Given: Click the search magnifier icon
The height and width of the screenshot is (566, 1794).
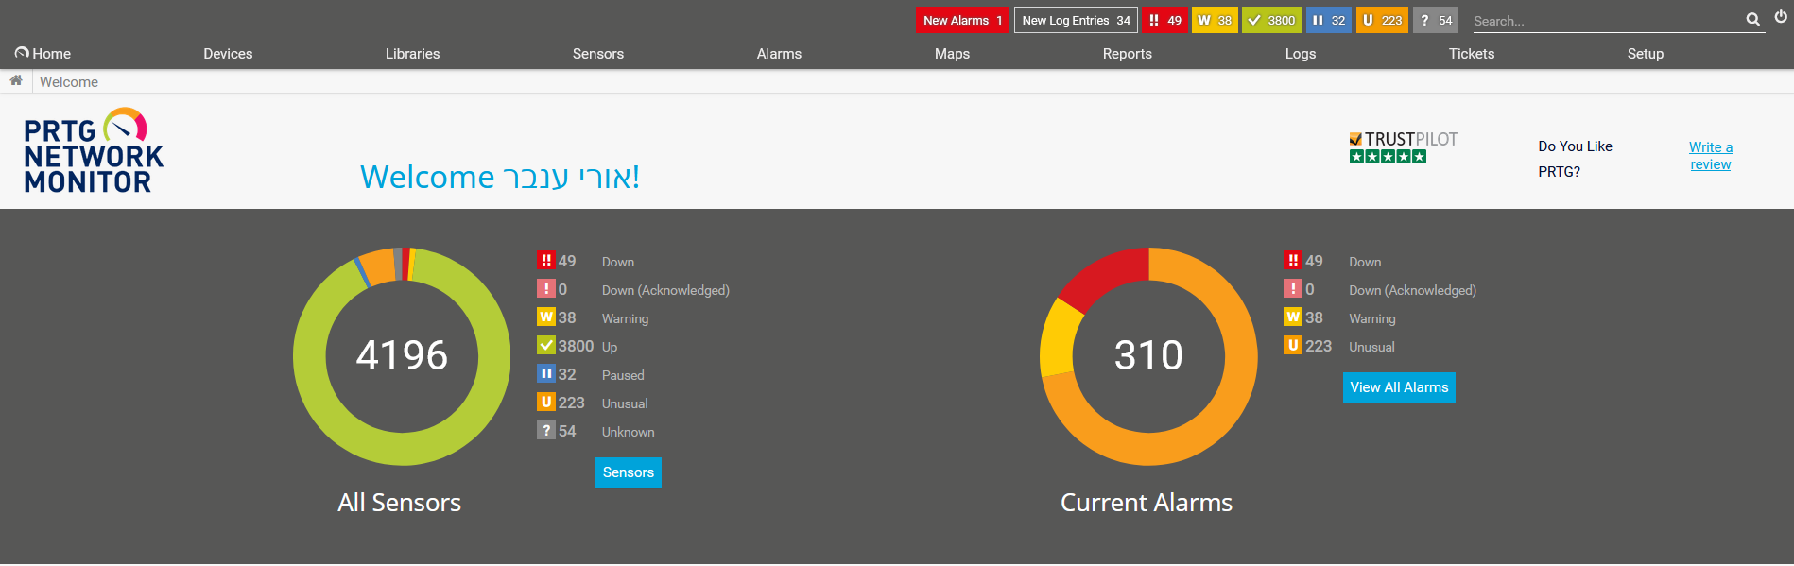Looking at the screenshot, I should pos(1752,19).
